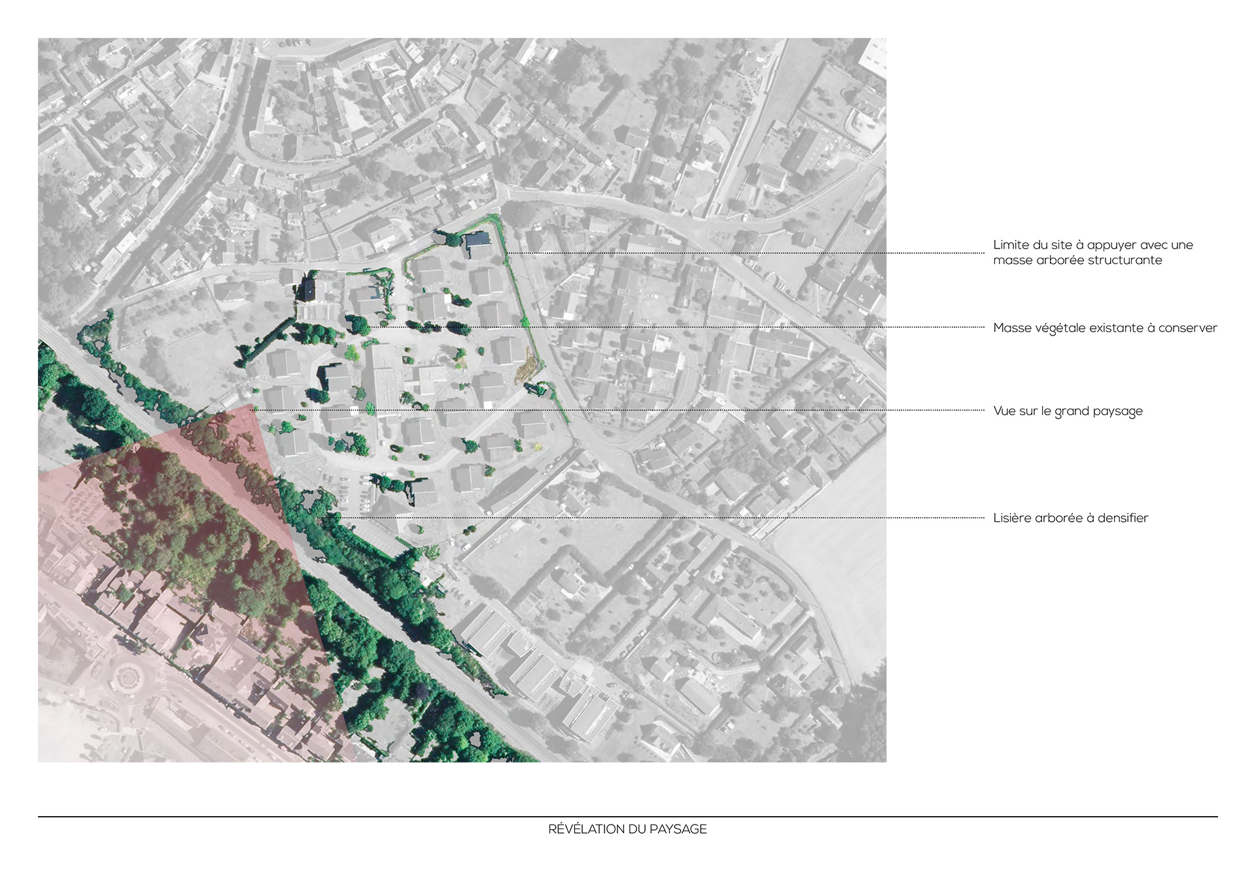Click the 'Lisière arborée à densifier' label

tap(1070, 518)
